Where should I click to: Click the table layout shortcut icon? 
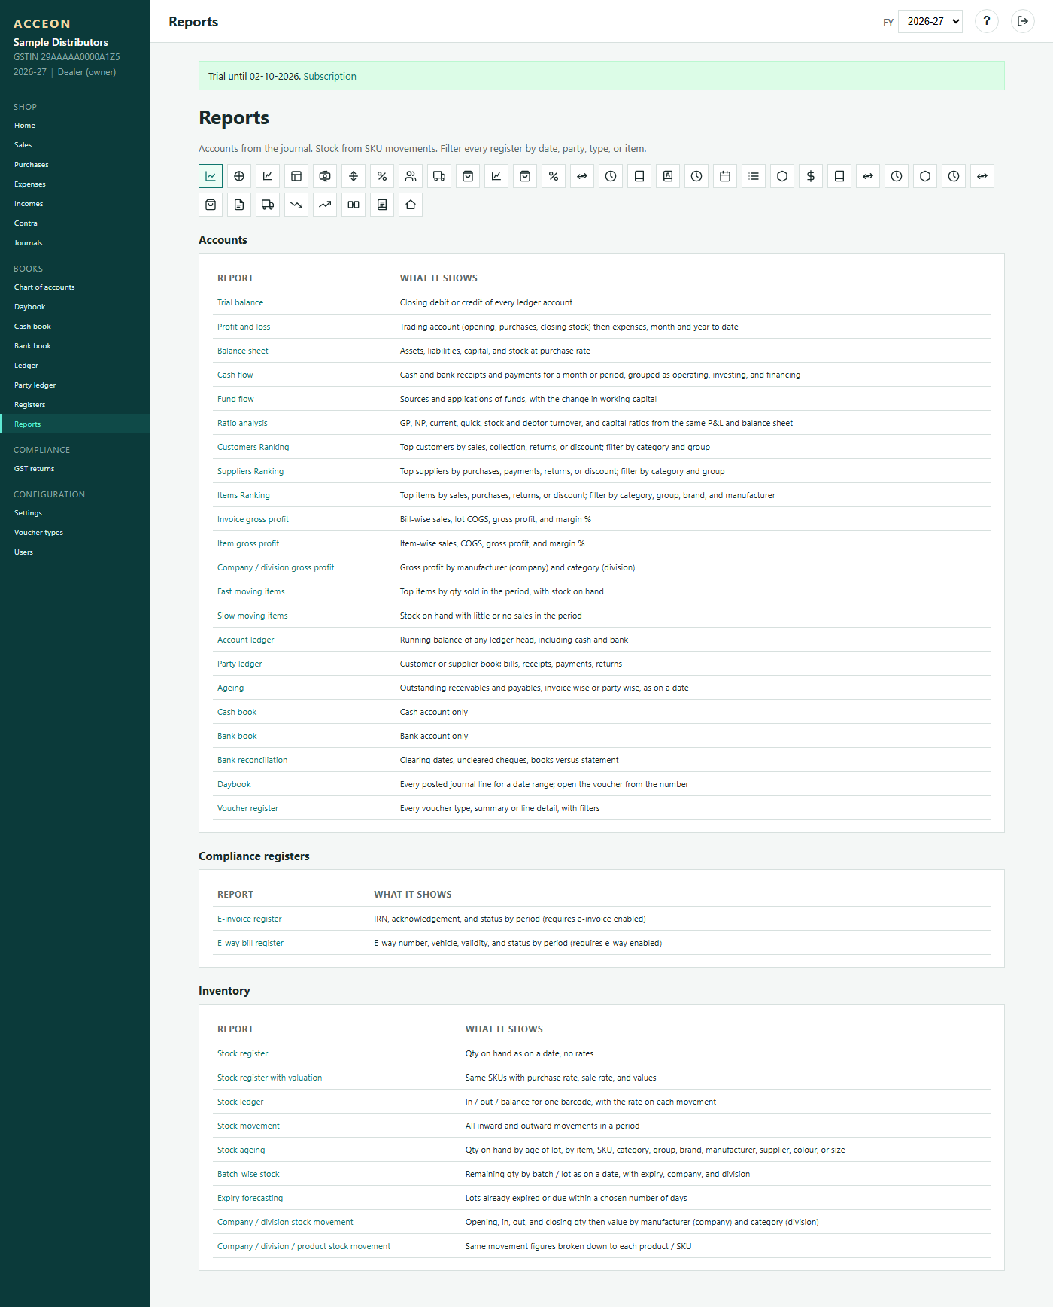point(296,176)
